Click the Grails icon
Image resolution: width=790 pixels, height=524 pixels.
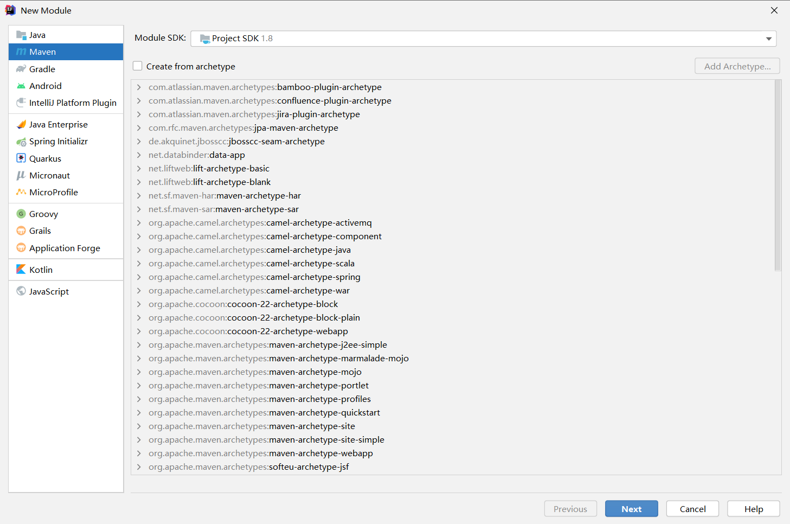tap(21, 231)
